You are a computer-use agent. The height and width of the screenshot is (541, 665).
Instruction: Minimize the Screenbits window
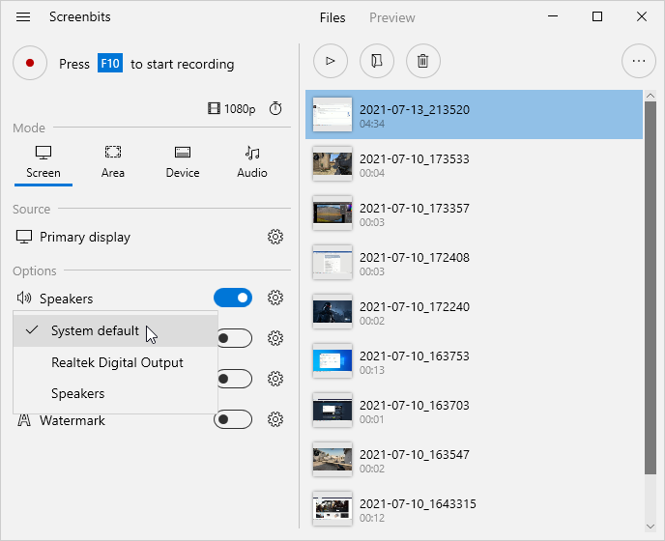[553, 16]
